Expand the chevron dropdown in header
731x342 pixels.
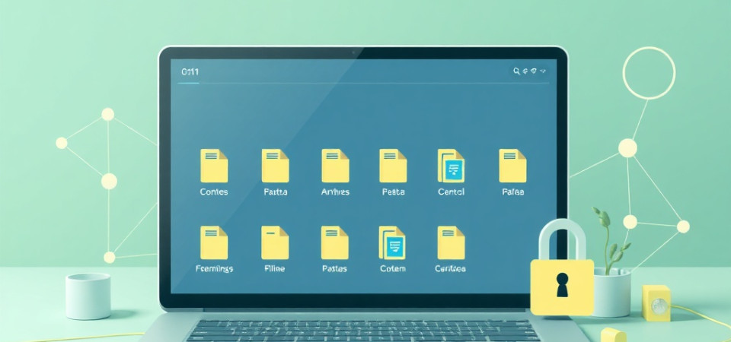pyautogui.click(x=544, y=71)
